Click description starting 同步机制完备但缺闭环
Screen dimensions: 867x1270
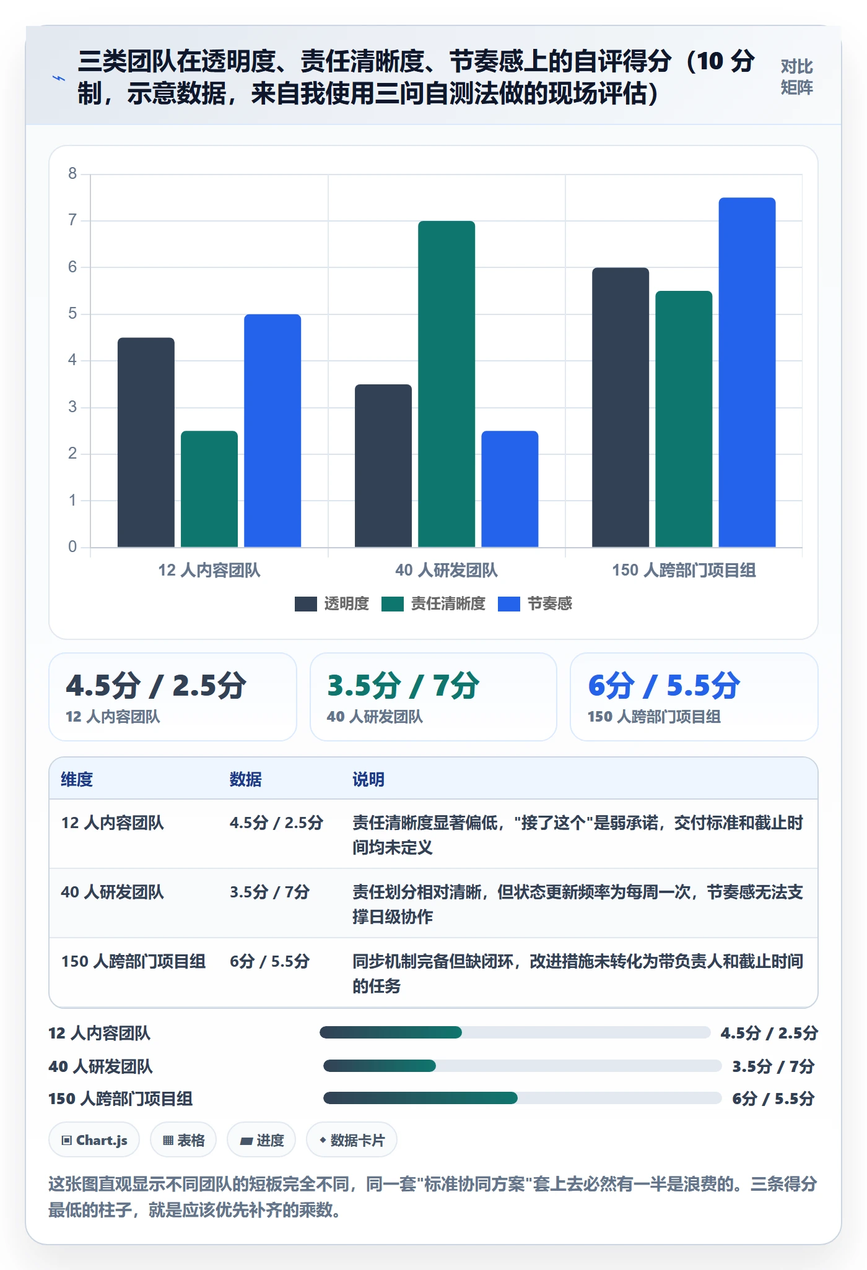578,974
